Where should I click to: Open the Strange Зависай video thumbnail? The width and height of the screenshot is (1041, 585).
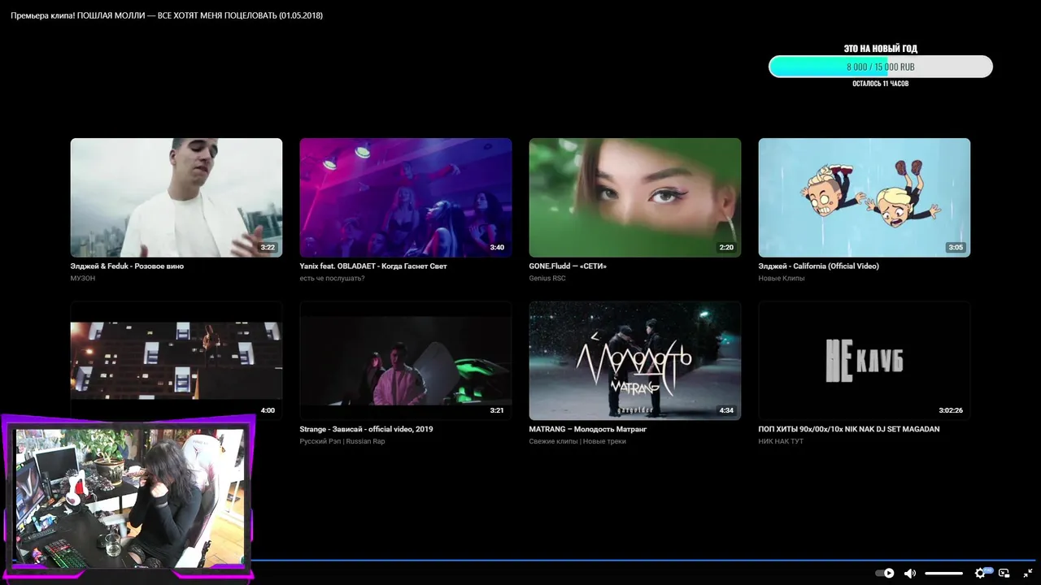pos(406,361)
